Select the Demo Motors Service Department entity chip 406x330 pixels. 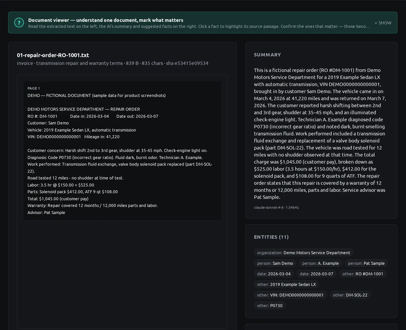303,253
